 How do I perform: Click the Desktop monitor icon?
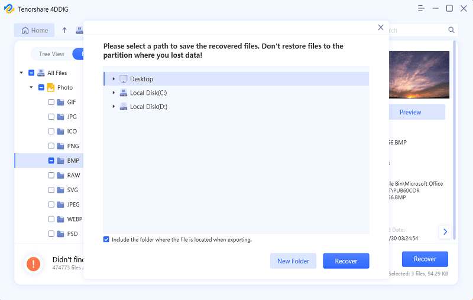[x=124, y=79]
